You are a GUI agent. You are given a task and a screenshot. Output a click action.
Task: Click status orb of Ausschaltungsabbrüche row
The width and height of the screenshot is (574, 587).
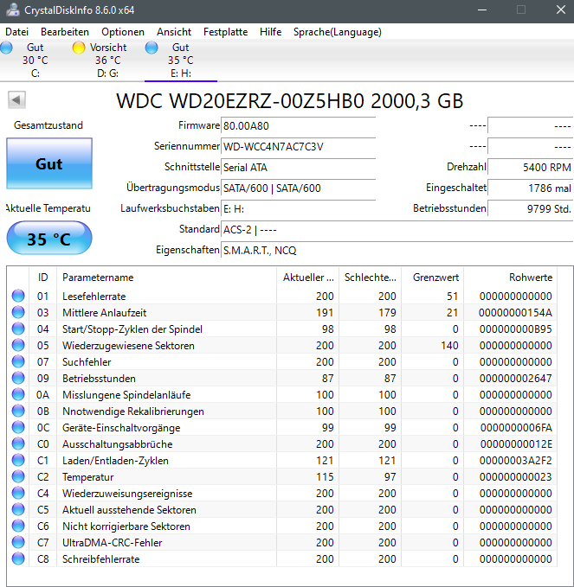tap(18, 444)
